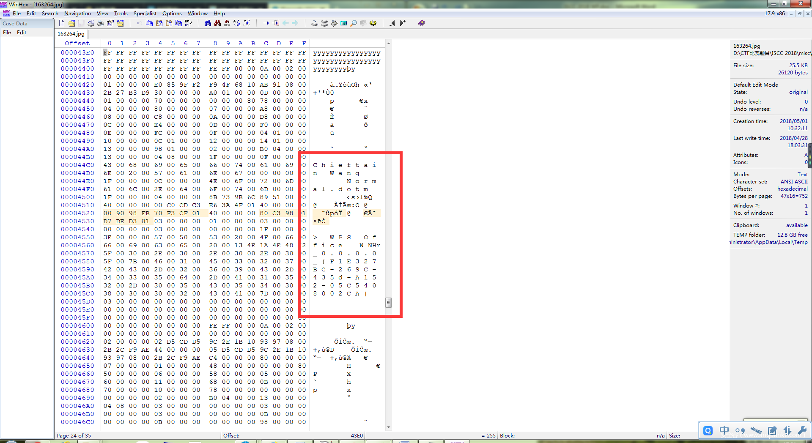Open the calculator tool icon
This screenshot has height=443, width=812.
click(x=344, y=23)
